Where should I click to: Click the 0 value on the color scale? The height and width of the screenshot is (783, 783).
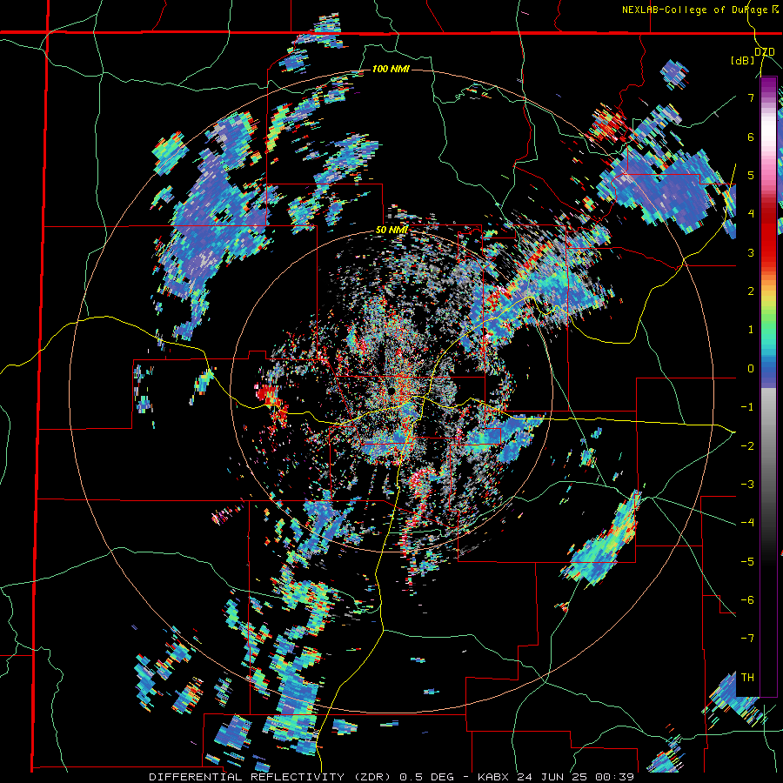point(751,369)
